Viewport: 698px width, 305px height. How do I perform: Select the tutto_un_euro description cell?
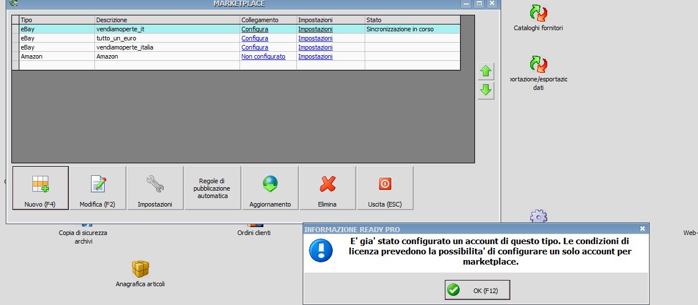(x=167, y=38)
